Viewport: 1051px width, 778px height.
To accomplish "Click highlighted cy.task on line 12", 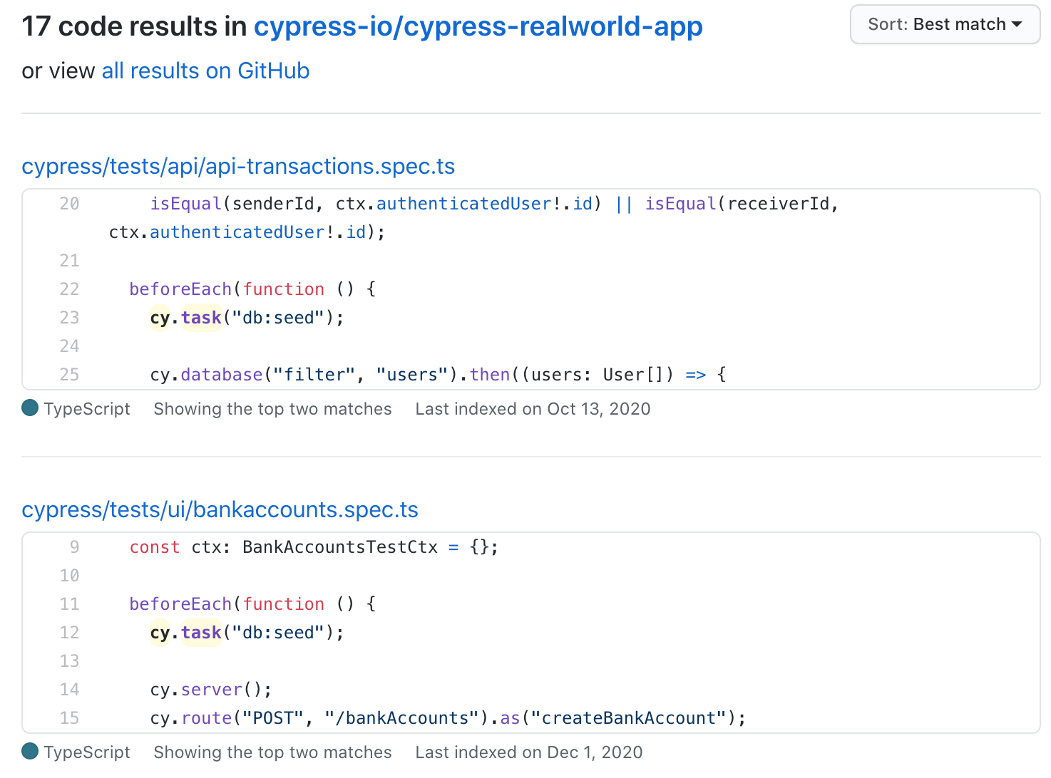I will pyautogui.click(x=185, y=633).
